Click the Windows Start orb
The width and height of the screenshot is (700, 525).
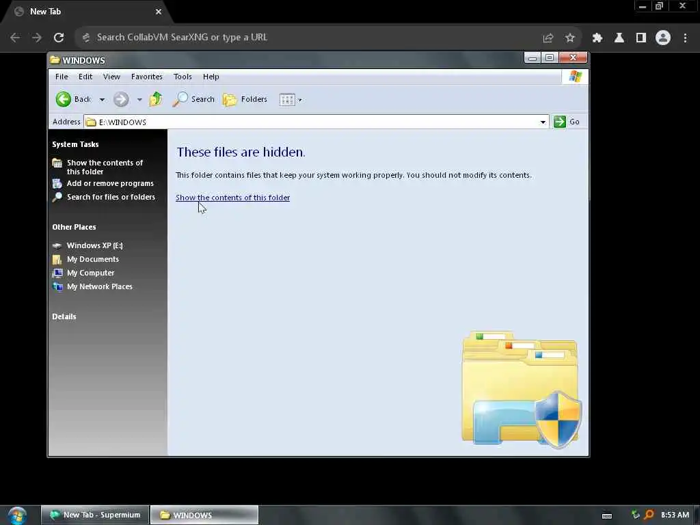click(x=17, y=515)
